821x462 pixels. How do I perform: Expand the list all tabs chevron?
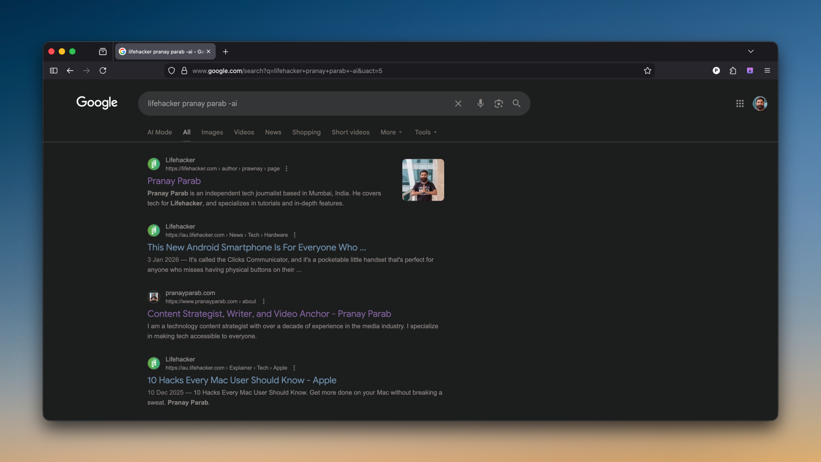(x=750, y=51)
